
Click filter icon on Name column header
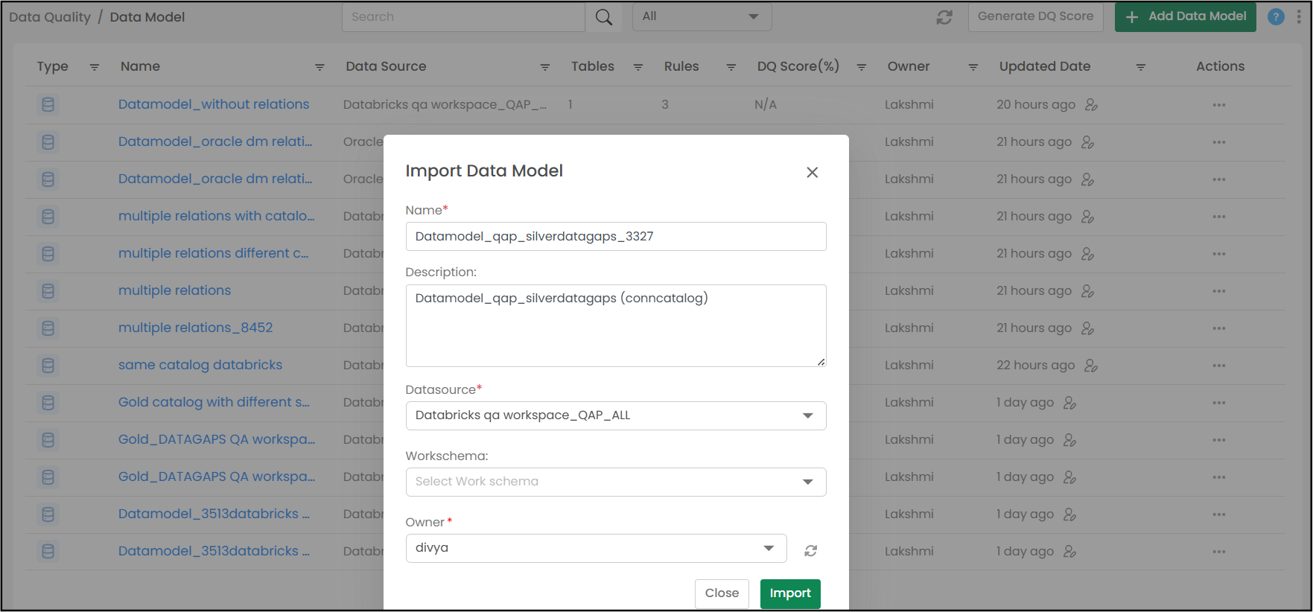point(319,67)
